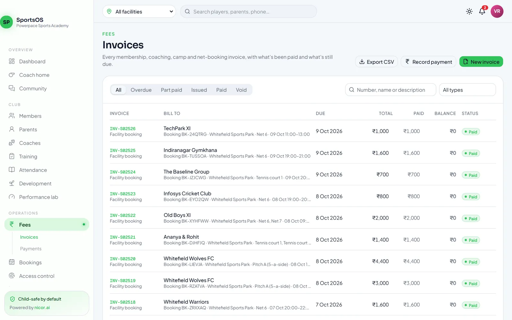Open the Invoices submenu link

(x=29, y=237)
